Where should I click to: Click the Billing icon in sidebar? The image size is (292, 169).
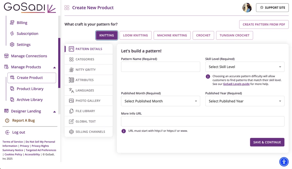(x=12, y=23)
